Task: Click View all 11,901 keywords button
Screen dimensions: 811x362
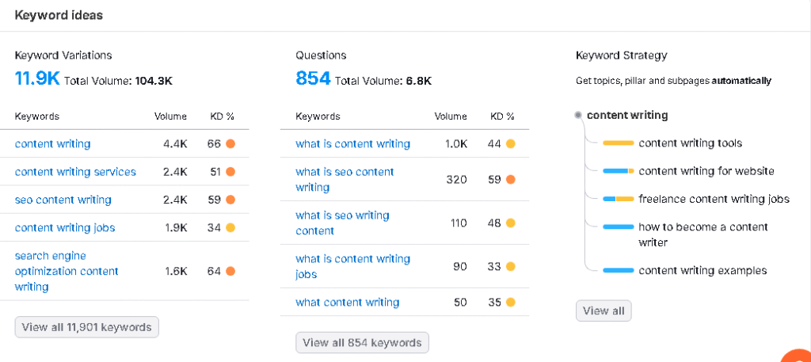Action: (x=87, y=327)
